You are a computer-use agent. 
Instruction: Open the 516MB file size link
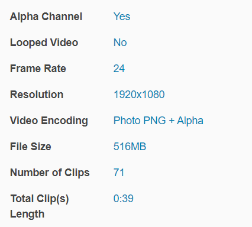130,147
